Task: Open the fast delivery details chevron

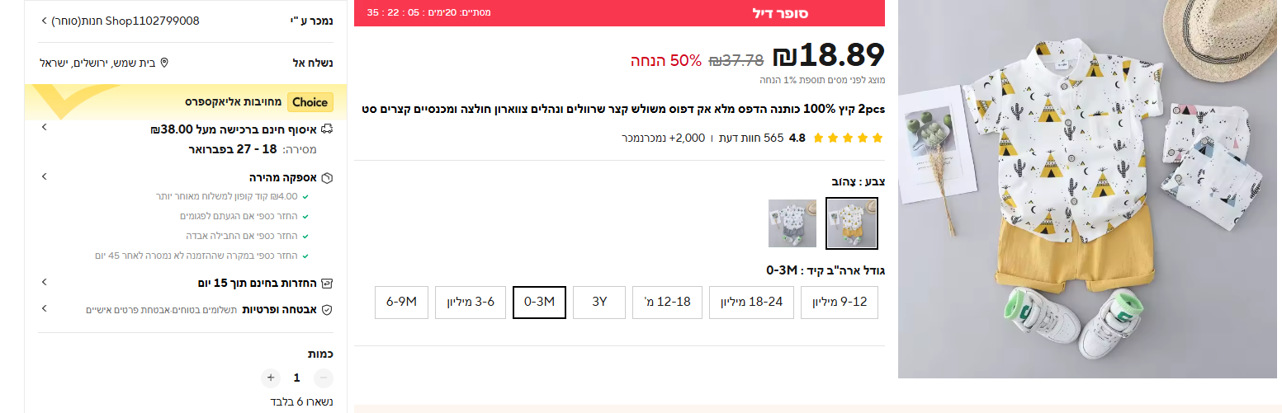Action: click(x=44, y=177)
